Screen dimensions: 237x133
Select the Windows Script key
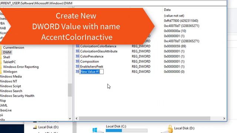click(x=10, y=86)
